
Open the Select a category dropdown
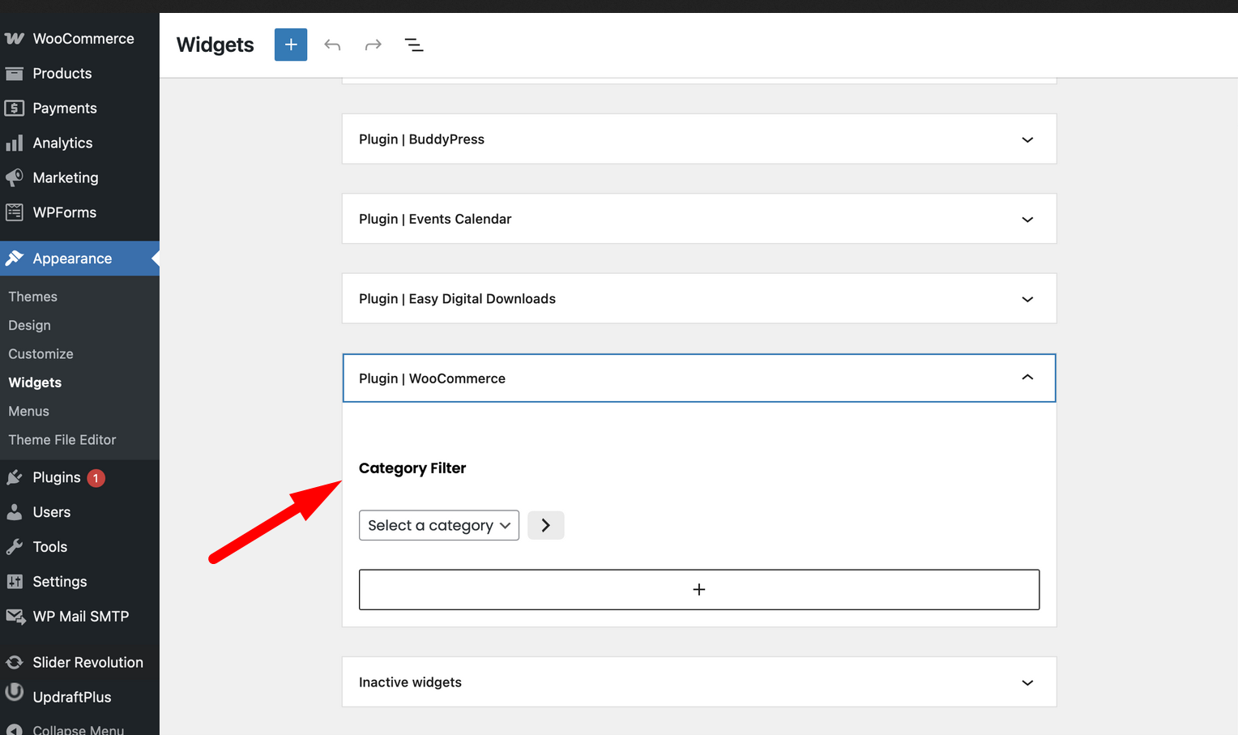[438, 525]
